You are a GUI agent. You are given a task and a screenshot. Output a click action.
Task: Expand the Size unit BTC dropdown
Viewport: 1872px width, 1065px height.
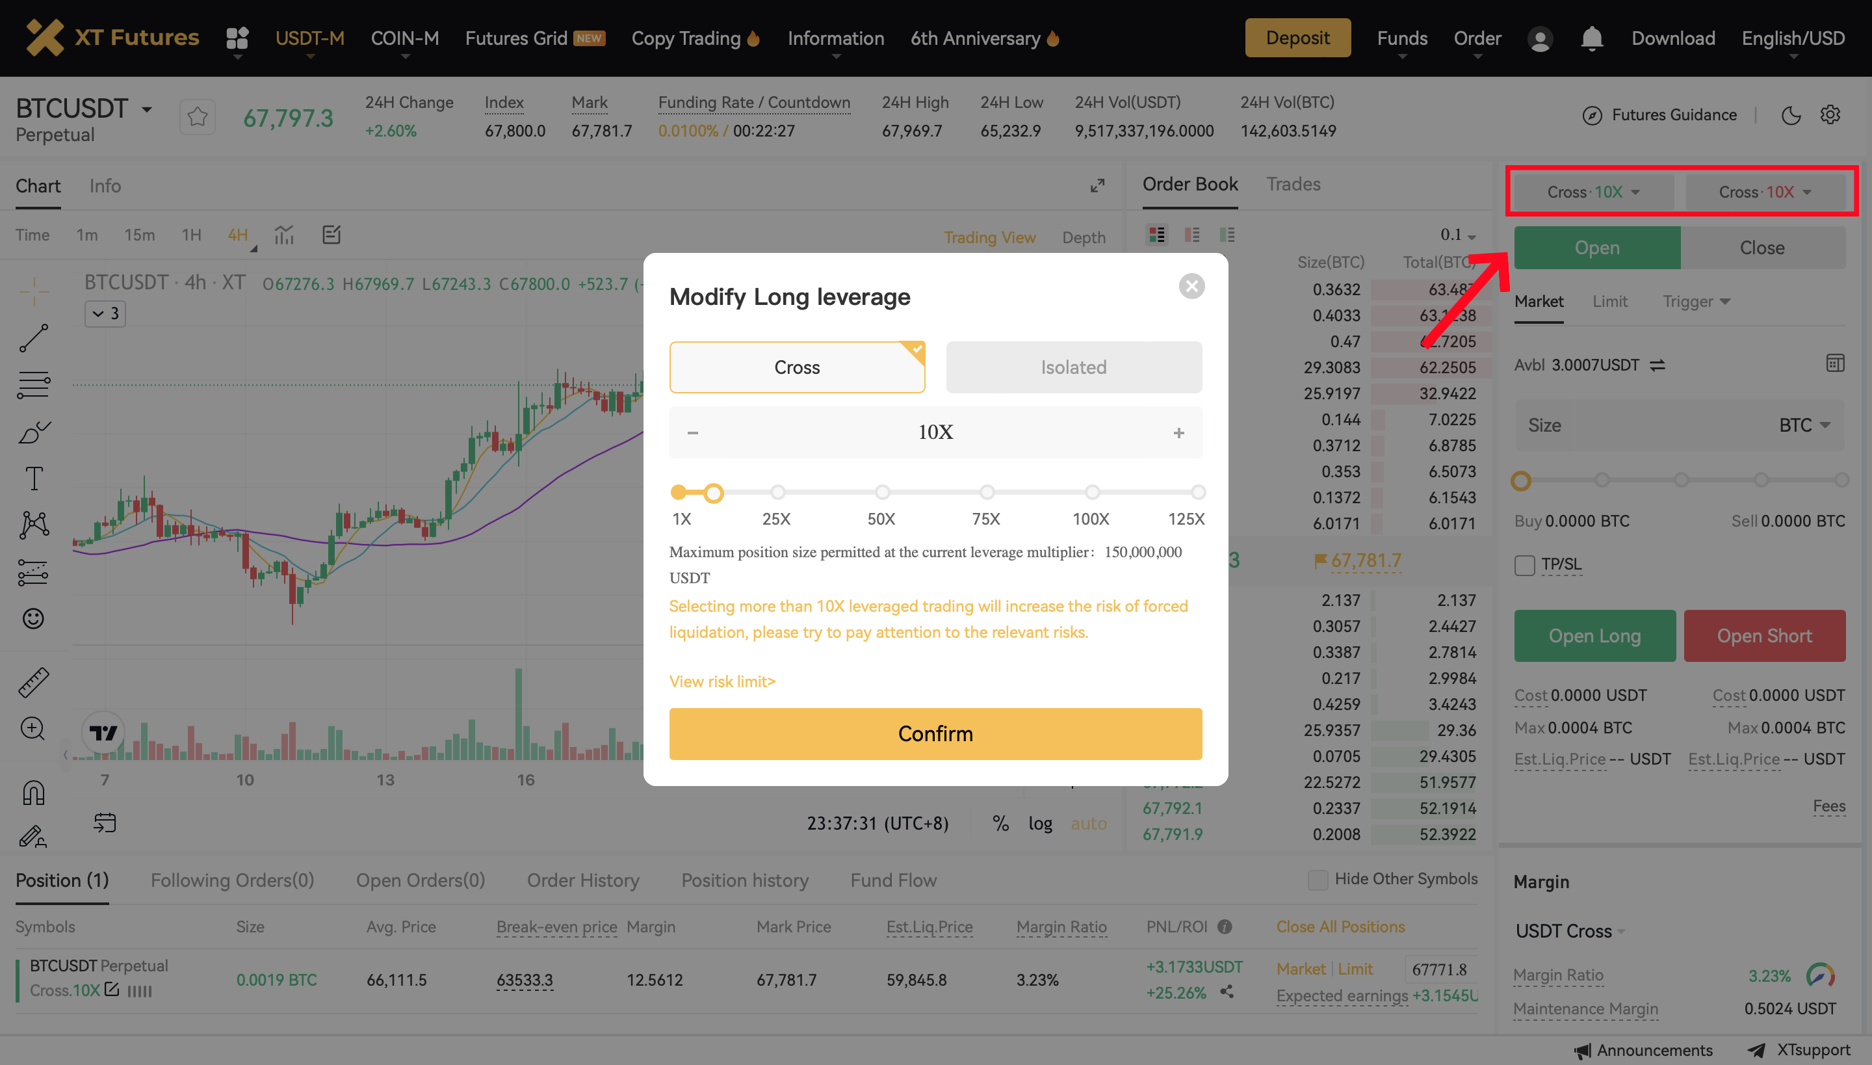point(1804,425)
